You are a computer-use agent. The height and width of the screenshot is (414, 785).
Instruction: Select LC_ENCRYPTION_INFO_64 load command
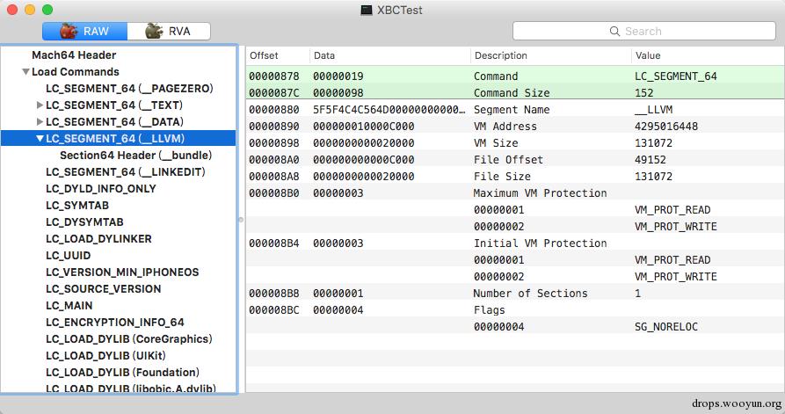pyautogui.click(x=114, y=323)
